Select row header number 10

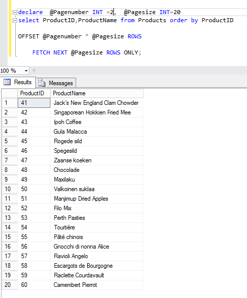(x=10, y=189)
